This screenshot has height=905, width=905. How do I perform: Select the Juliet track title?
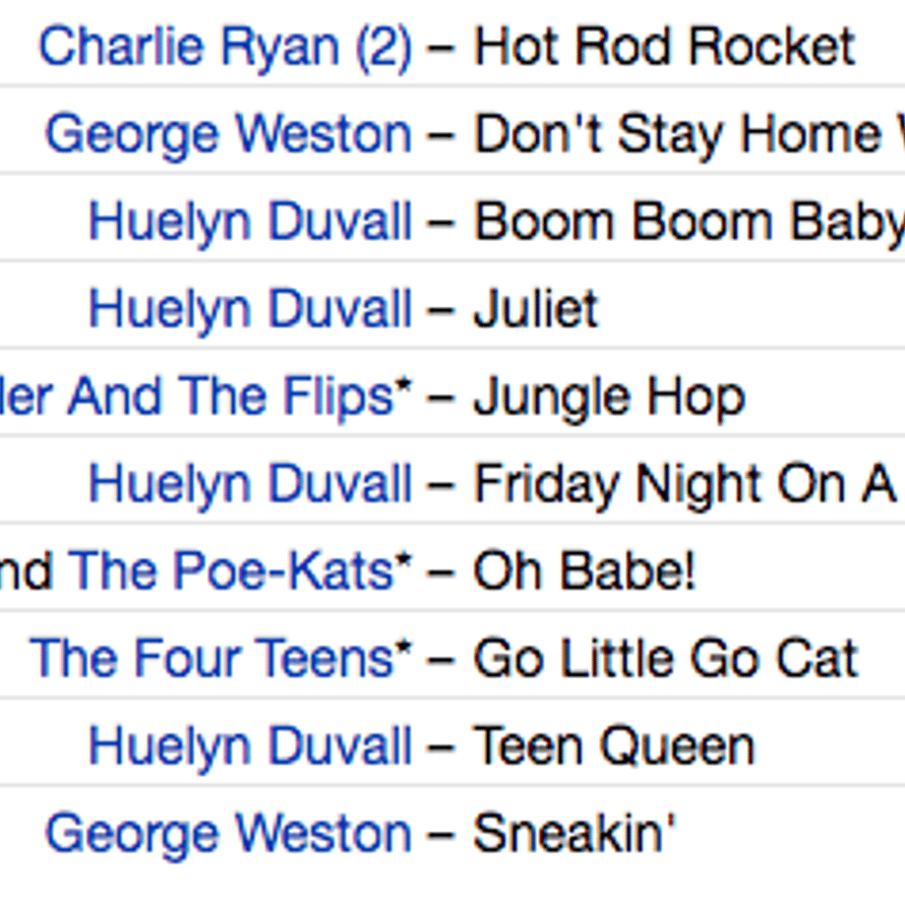(535, 309)
